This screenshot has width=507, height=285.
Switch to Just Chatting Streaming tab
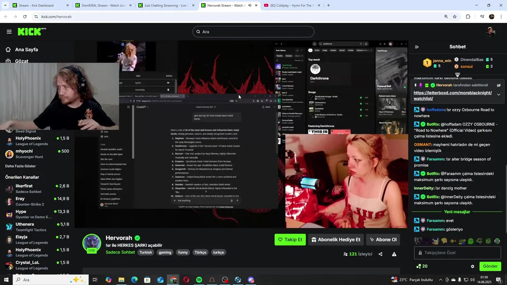[166, 6]
